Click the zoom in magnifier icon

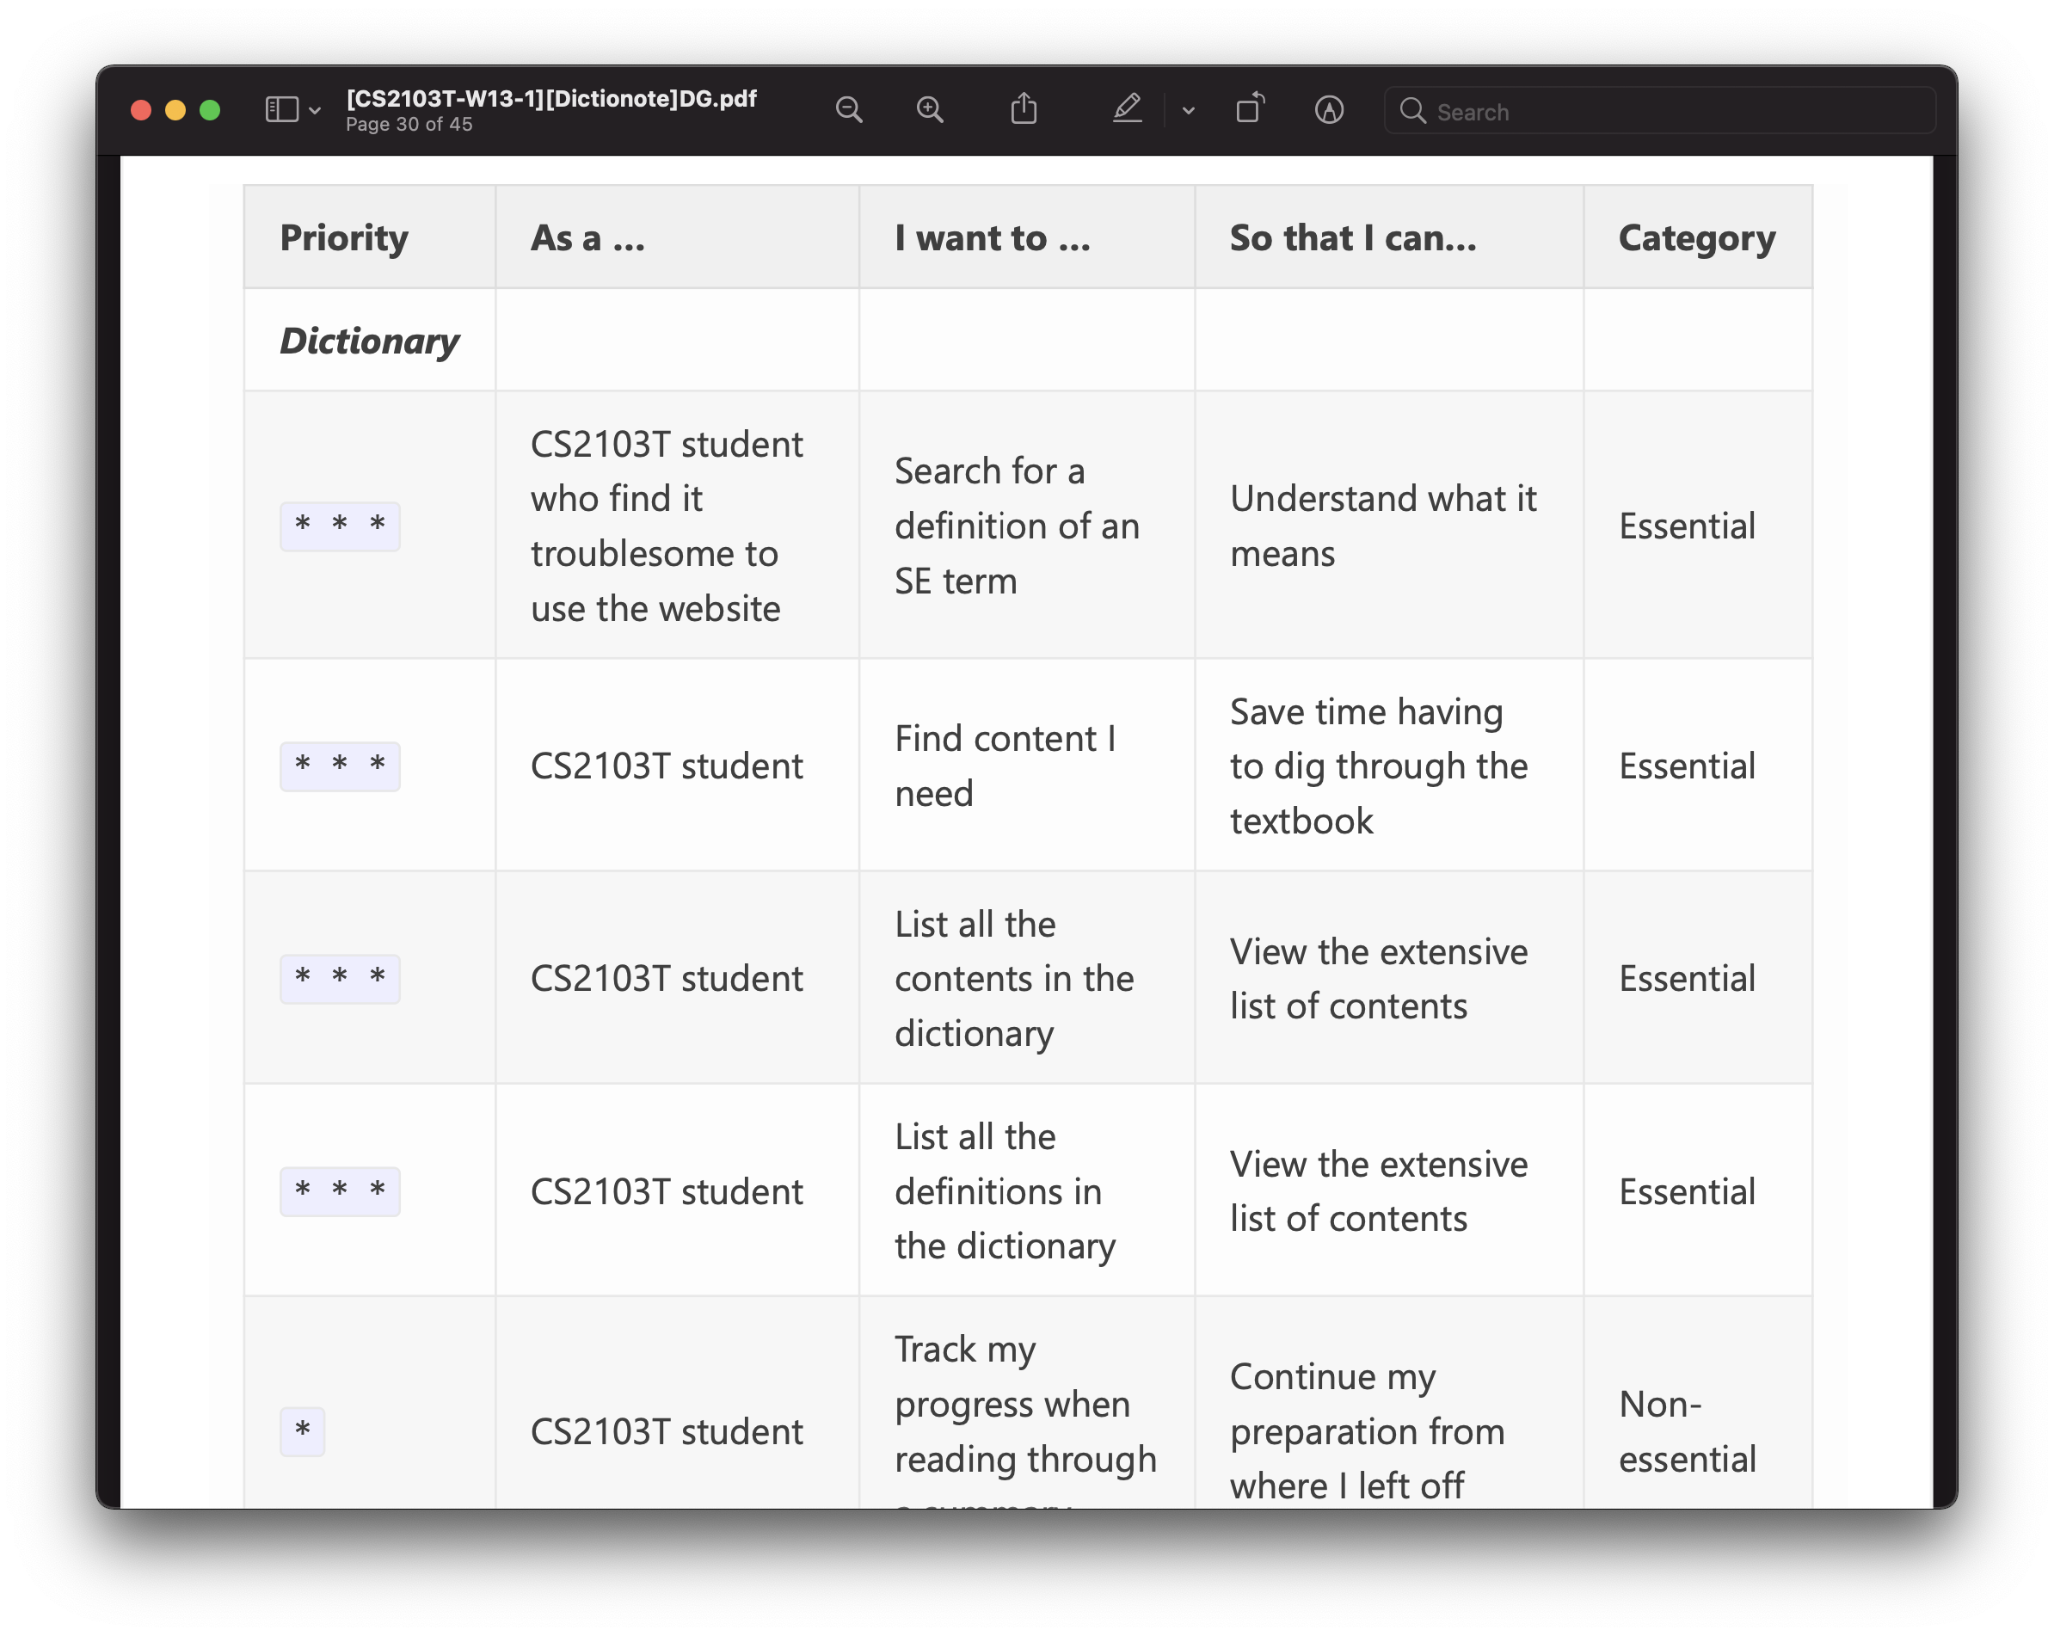pos(929,110)
